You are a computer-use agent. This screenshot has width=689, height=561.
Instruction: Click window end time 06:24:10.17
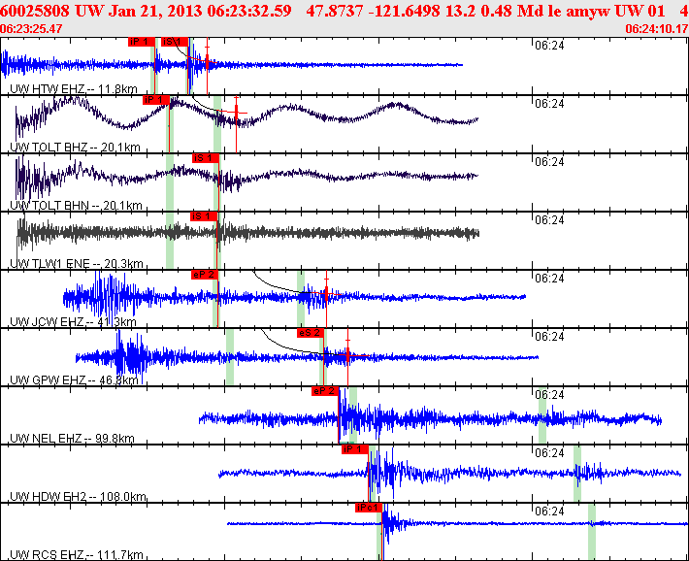click(x=656, y=29)
